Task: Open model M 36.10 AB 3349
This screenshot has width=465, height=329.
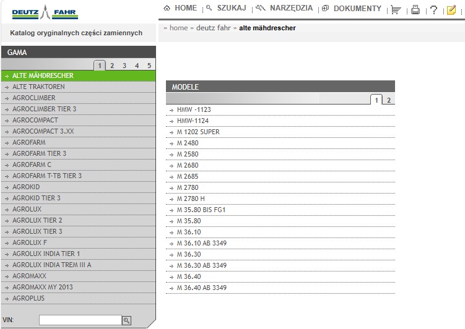Action: point(280,244)
